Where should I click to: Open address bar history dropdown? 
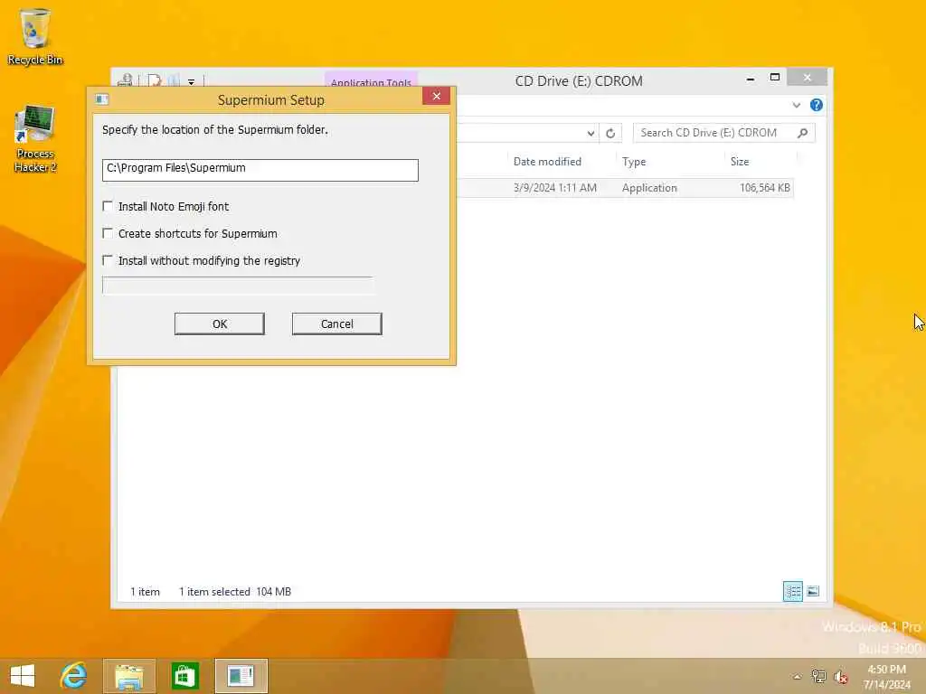tap(591, 134)
